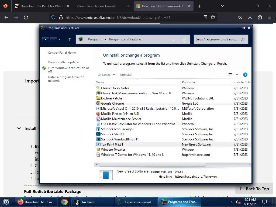This screenshot has height=207, width=276.
Task: Click the Old Classic Calculator icon
Action: [x=98, y=124]
